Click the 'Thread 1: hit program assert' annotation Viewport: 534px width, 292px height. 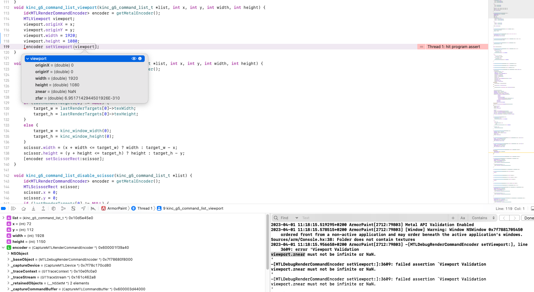click(454, 47)
